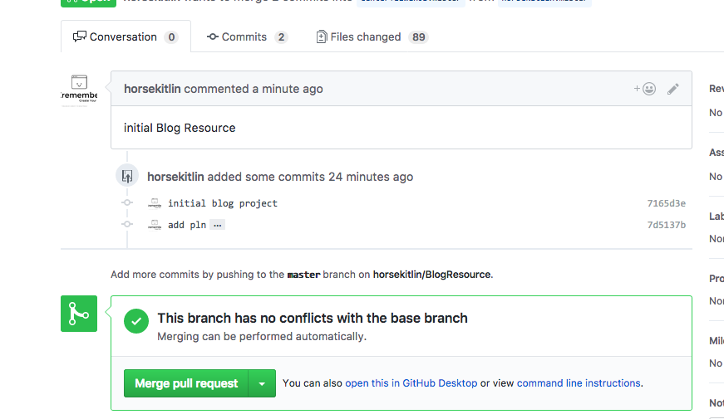
Task: Click horsekitlin username in comment header
Action: pyautogui.click(x=152, y=89)
